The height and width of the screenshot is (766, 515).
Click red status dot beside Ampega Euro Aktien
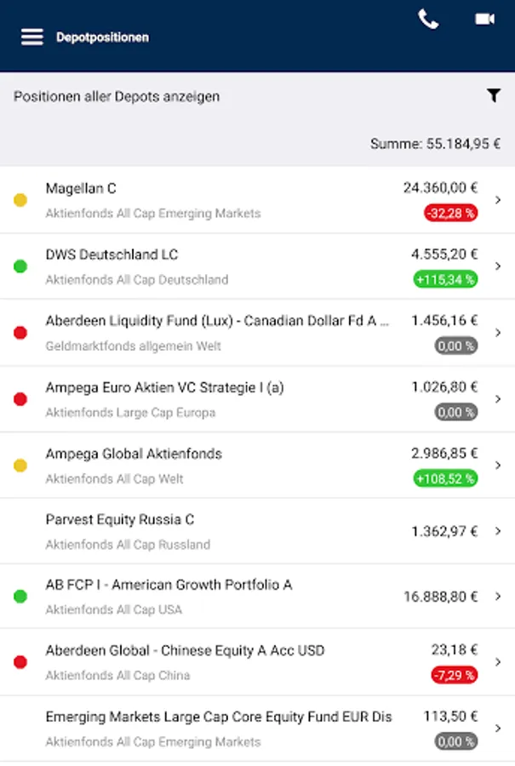(20, 399)
